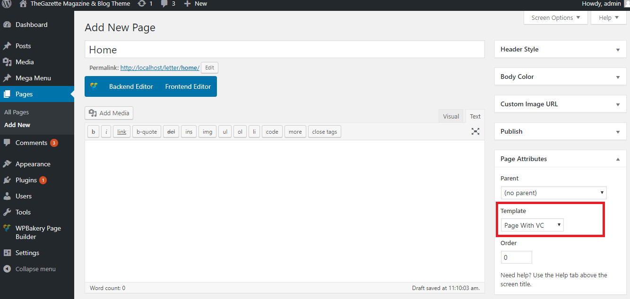Open Dashboard from the sidebar
The width and height of the screenshot is (630, 299).
click(x=31, y=25)
